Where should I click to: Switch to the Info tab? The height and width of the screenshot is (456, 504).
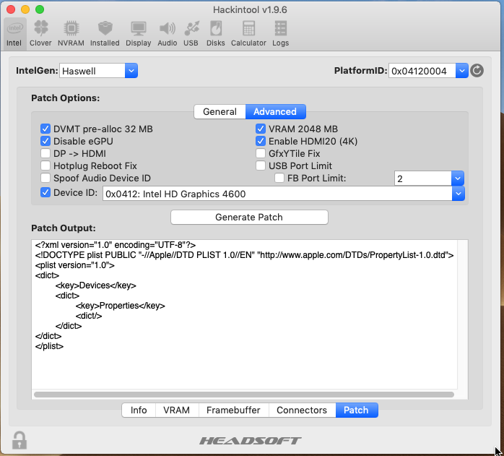pos(139,410)
